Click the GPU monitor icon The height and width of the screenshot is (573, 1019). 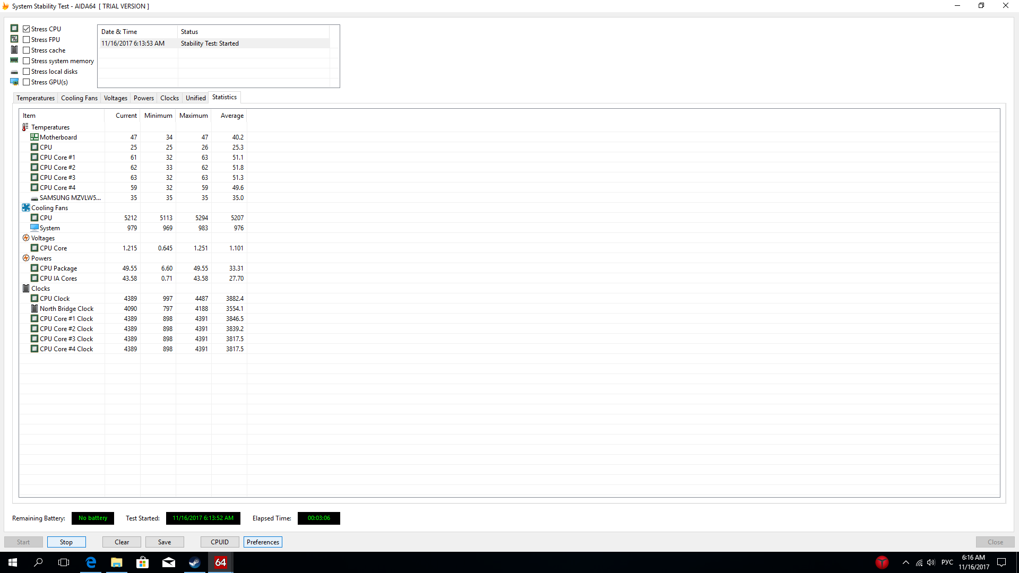(x=14, y=82)
